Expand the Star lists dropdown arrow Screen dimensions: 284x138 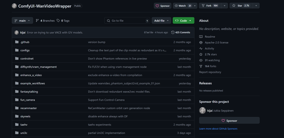(x=256, y=6)
